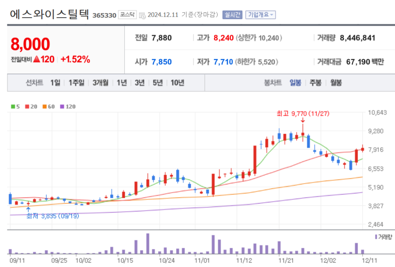Click the date text 2024.12.11 기준(장마감)
Screen dimensions: 395x267
click(x=183, y=15)
